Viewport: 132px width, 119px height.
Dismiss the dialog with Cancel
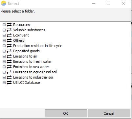(109, 113)
